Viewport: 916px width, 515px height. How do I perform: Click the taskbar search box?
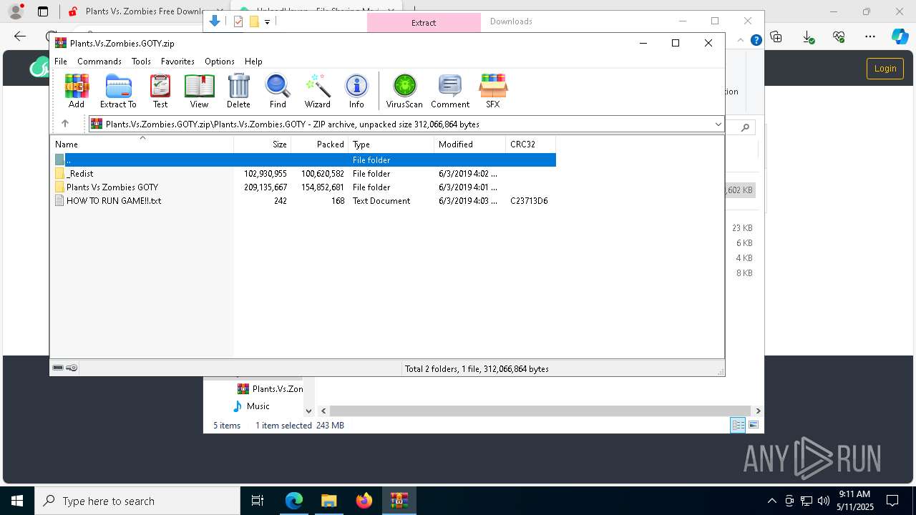[137, 501]
